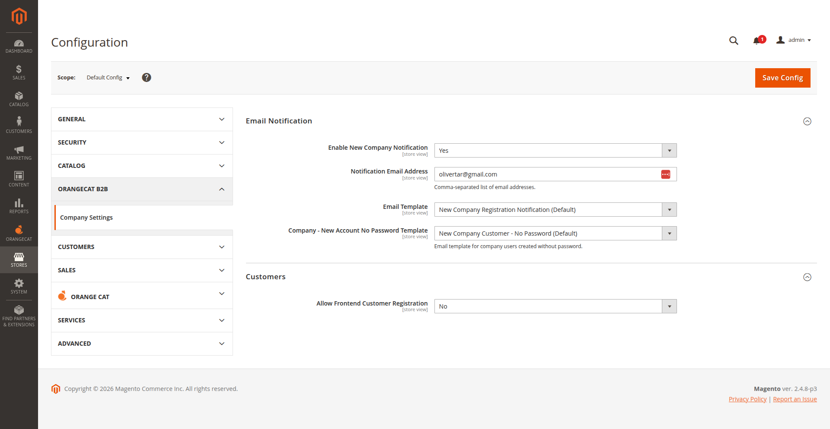Open the notifications bell with one alert
The height and width of the screenshot is (429, 830).
757,40
